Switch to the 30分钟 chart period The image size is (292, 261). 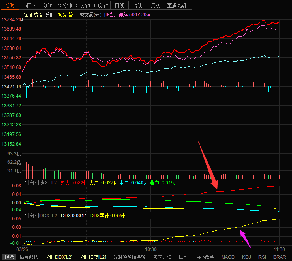coord(83,5)
